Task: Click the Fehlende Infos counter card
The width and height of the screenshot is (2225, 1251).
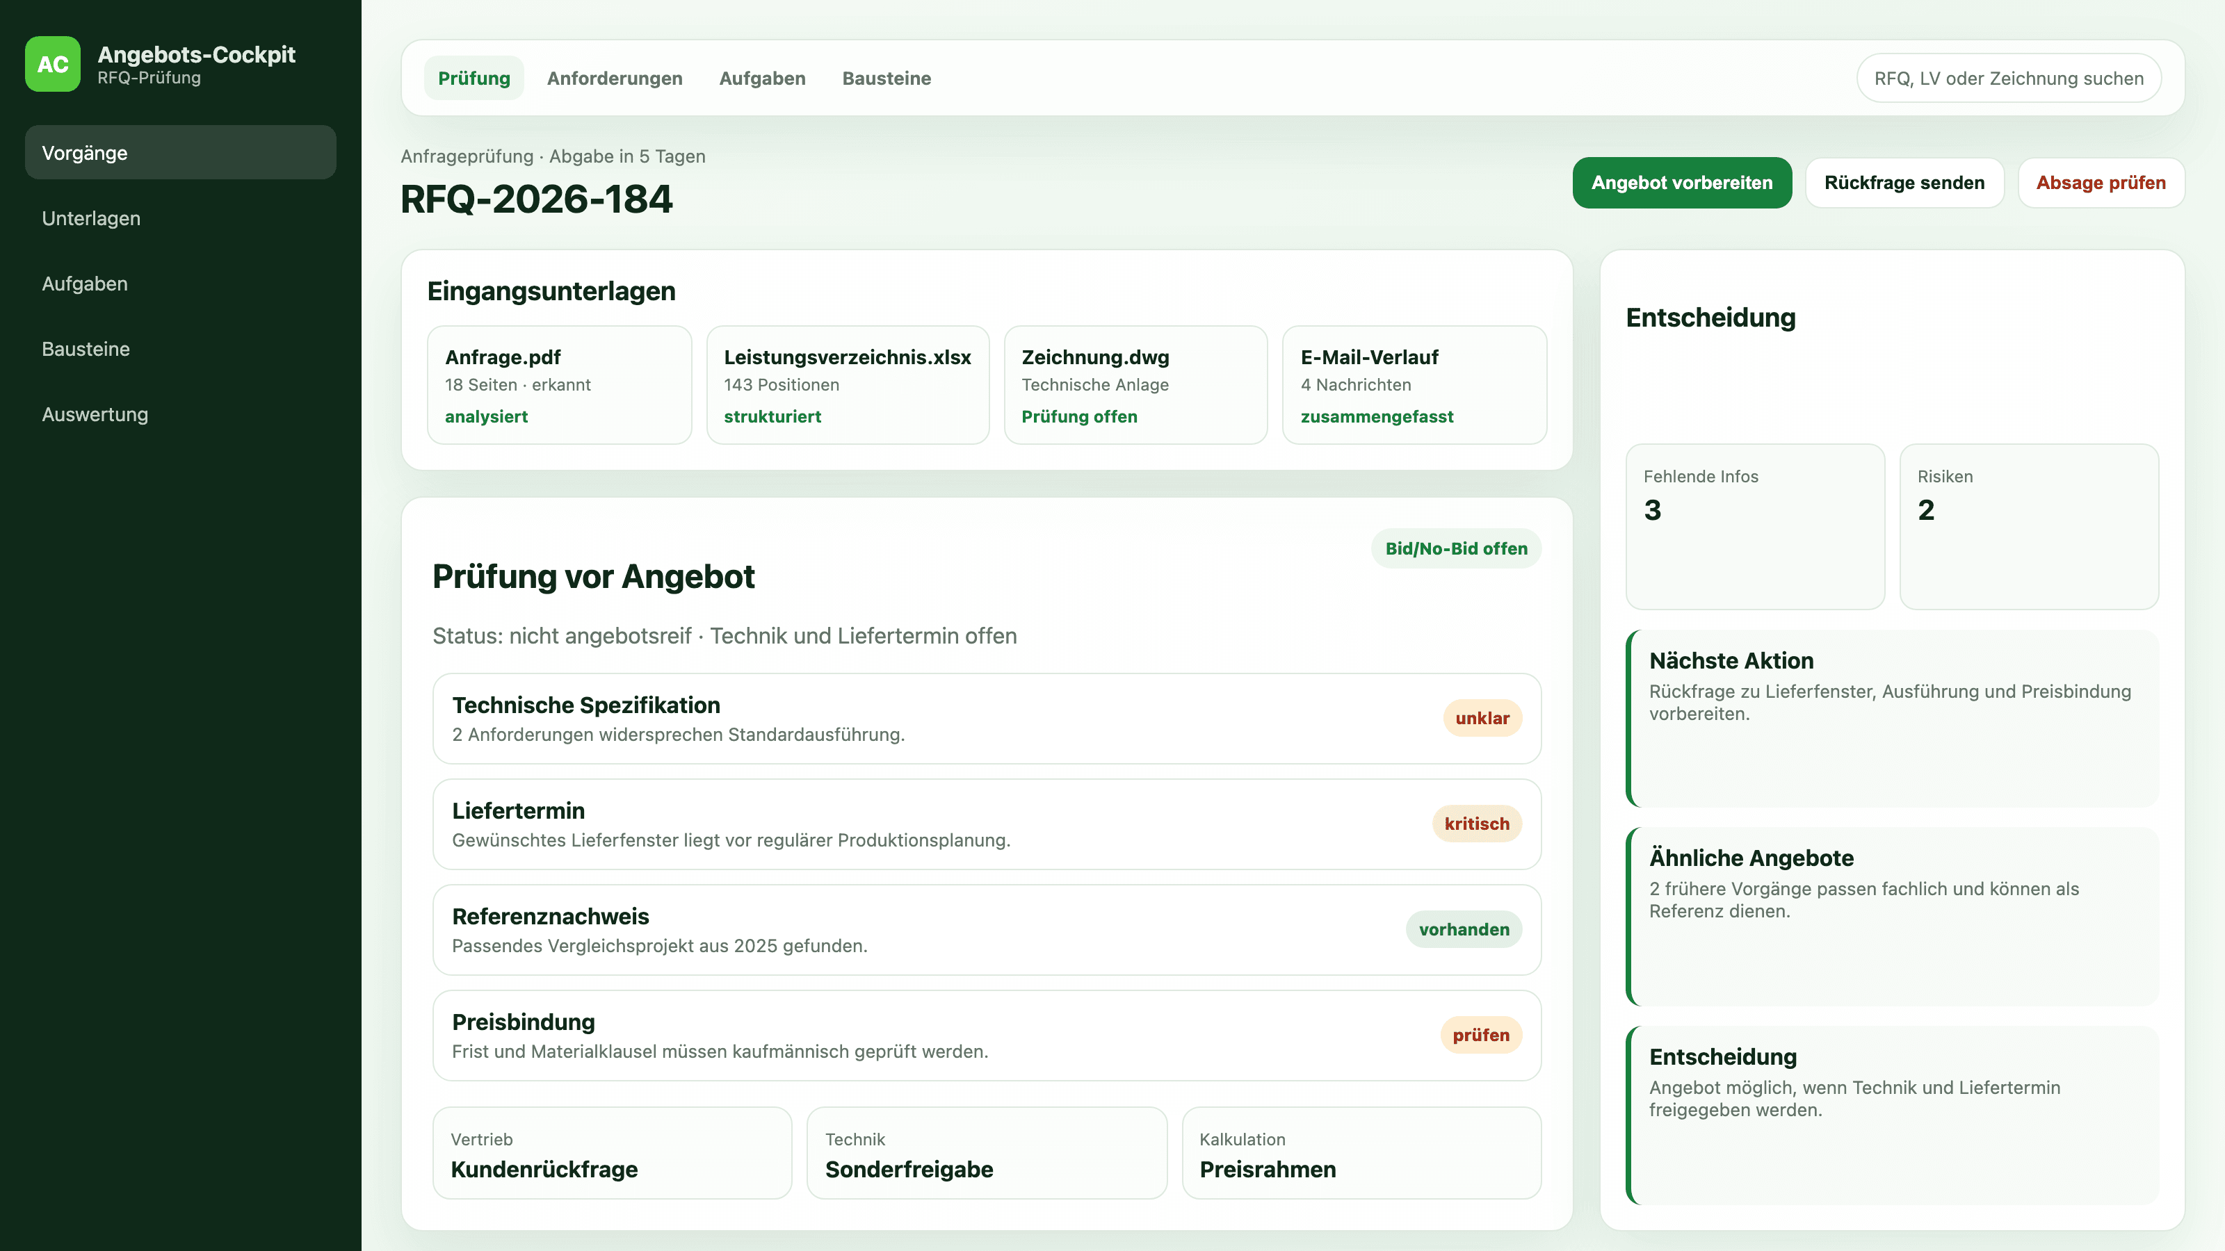Action: [x=1754, y=527]
